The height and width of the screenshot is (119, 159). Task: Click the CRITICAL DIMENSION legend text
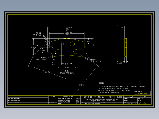pos(111,92)
